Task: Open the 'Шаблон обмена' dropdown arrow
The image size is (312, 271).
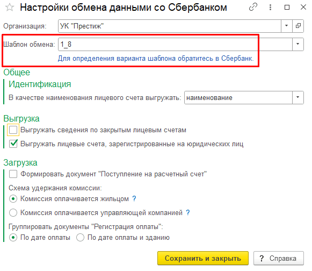Action: (298, 44)
